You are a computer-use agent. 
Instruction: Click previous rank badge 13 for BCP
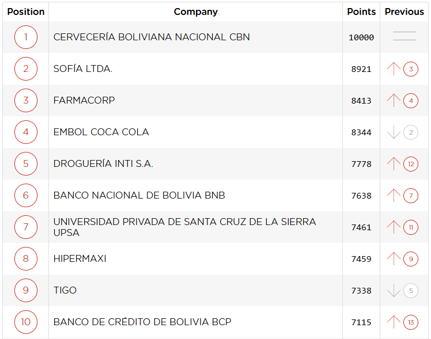point(411,322)
